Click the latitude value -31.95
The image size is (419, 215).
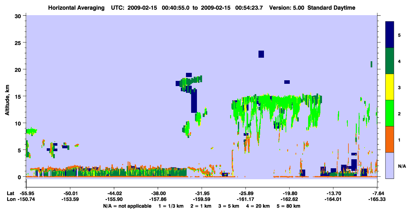[x=201, y=193]
